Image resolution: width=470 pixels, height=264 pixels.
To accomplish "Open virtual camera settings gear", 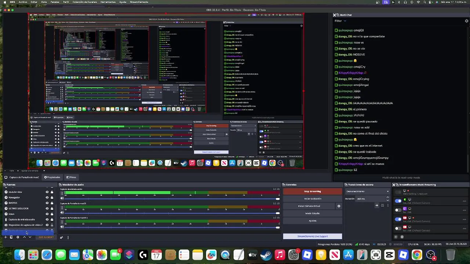I will 339,206.
